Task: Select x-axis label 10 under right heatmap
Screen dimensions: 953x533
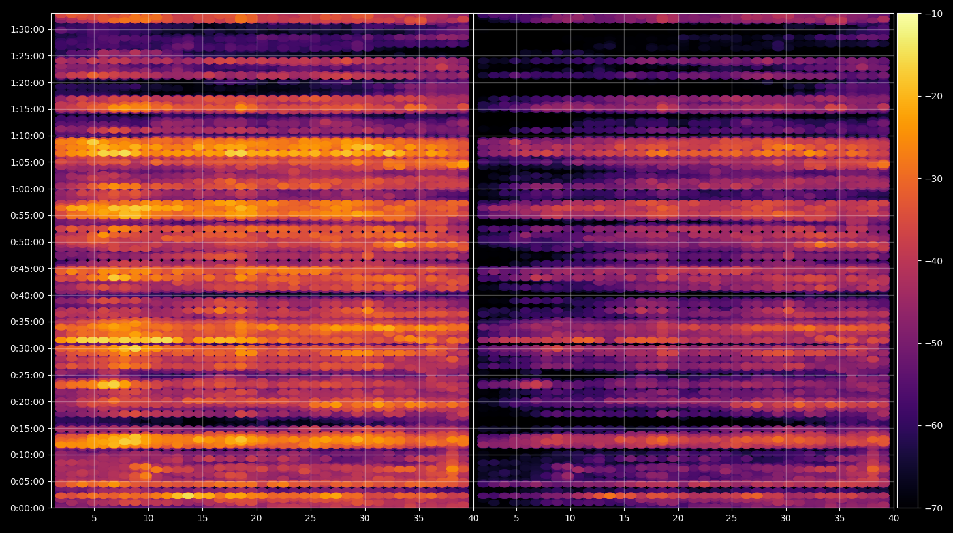Action: click(570, 519)
